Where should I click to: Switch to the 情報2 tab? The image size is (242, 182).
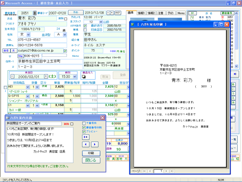coord(151,13)
